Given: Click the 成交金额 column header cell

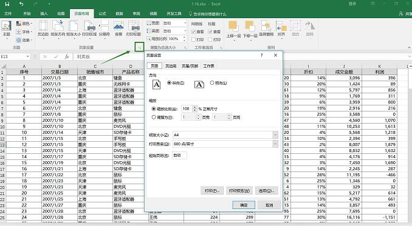Looking at the screenshot, I should (x=344, y=71).
